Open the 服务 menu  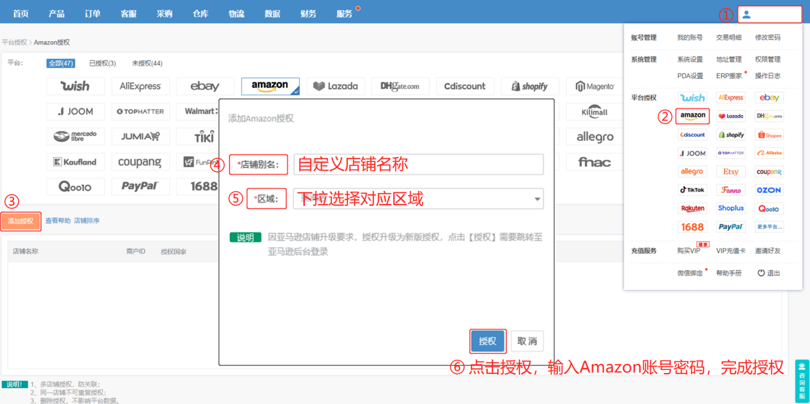coord(344,14)
